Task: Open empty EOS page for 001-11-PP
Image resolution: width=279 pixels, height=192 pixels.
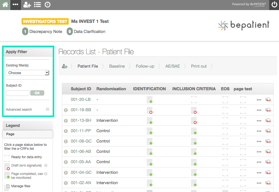Action: coord(225,131)
